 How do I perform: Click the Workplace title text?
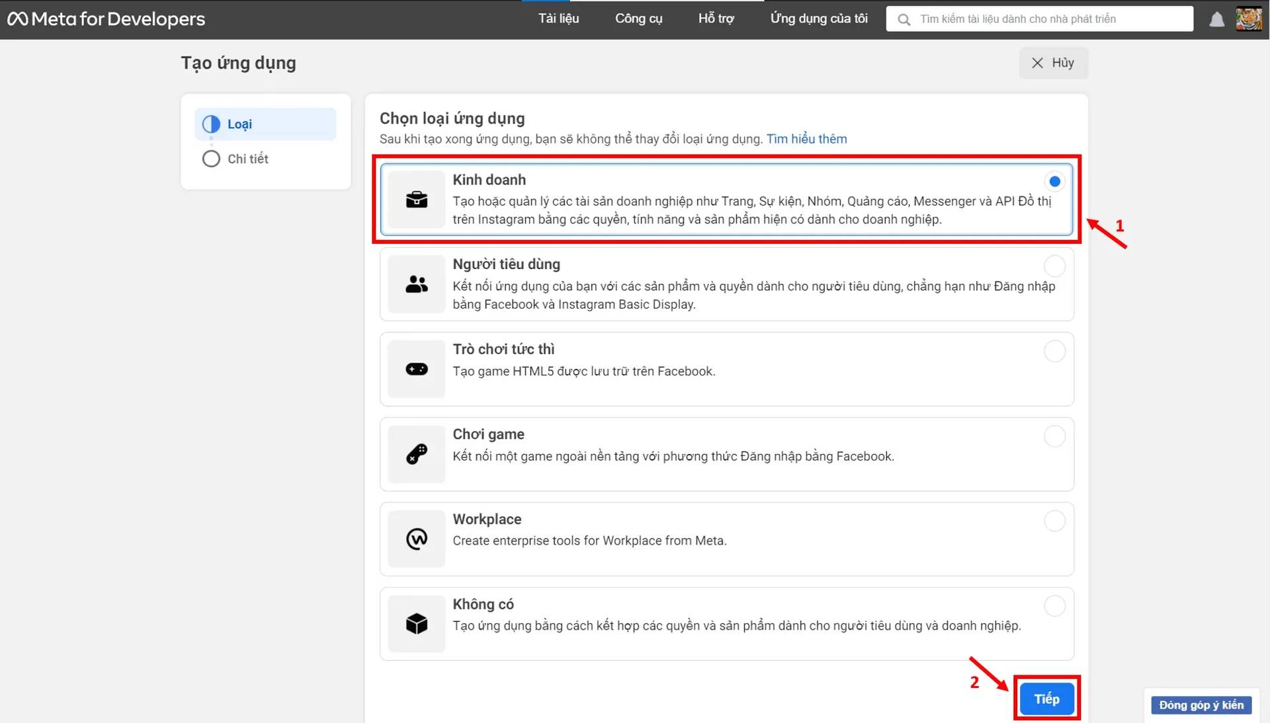[487, 519]
